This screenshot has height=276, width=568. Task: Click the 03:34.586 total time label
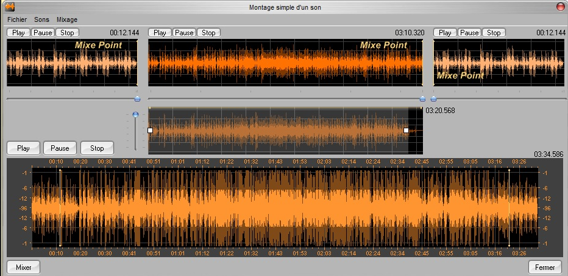tap(548, 154)
